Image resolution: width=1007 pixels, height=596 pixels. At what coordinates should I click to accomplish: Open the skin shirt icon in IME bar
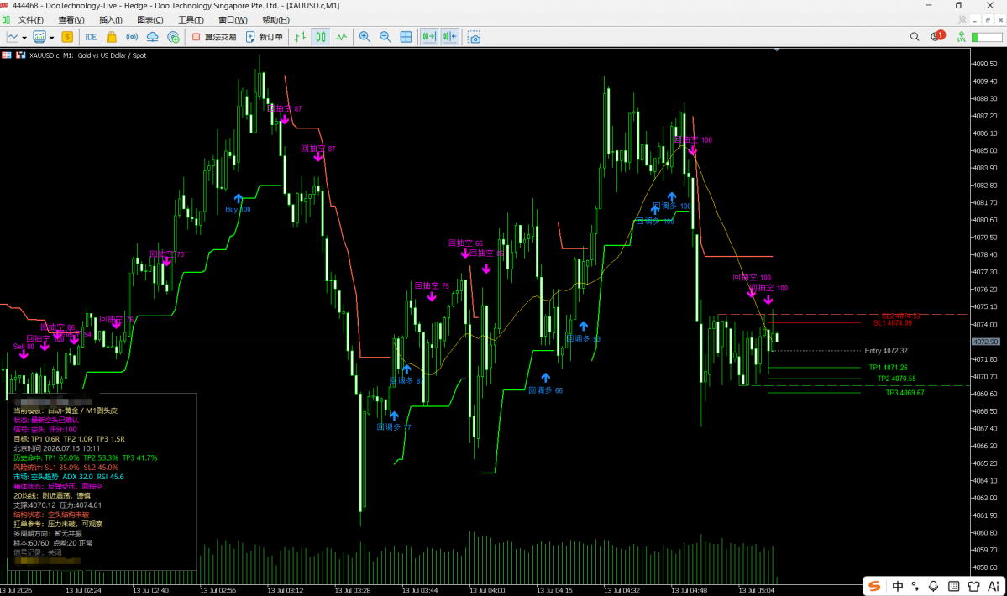point(973,586)
